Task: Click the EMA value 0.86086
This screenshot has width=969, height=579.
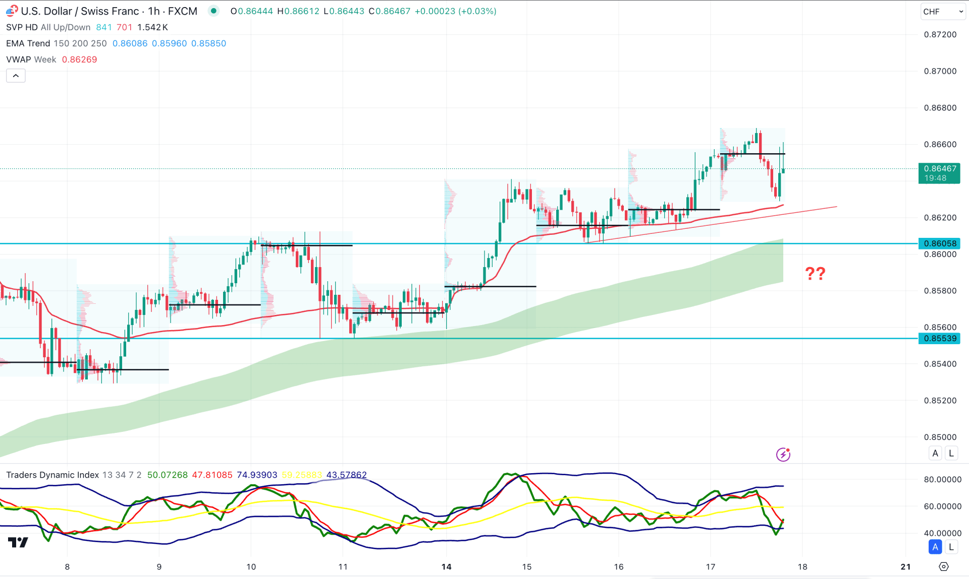Action: pos(130,43)
